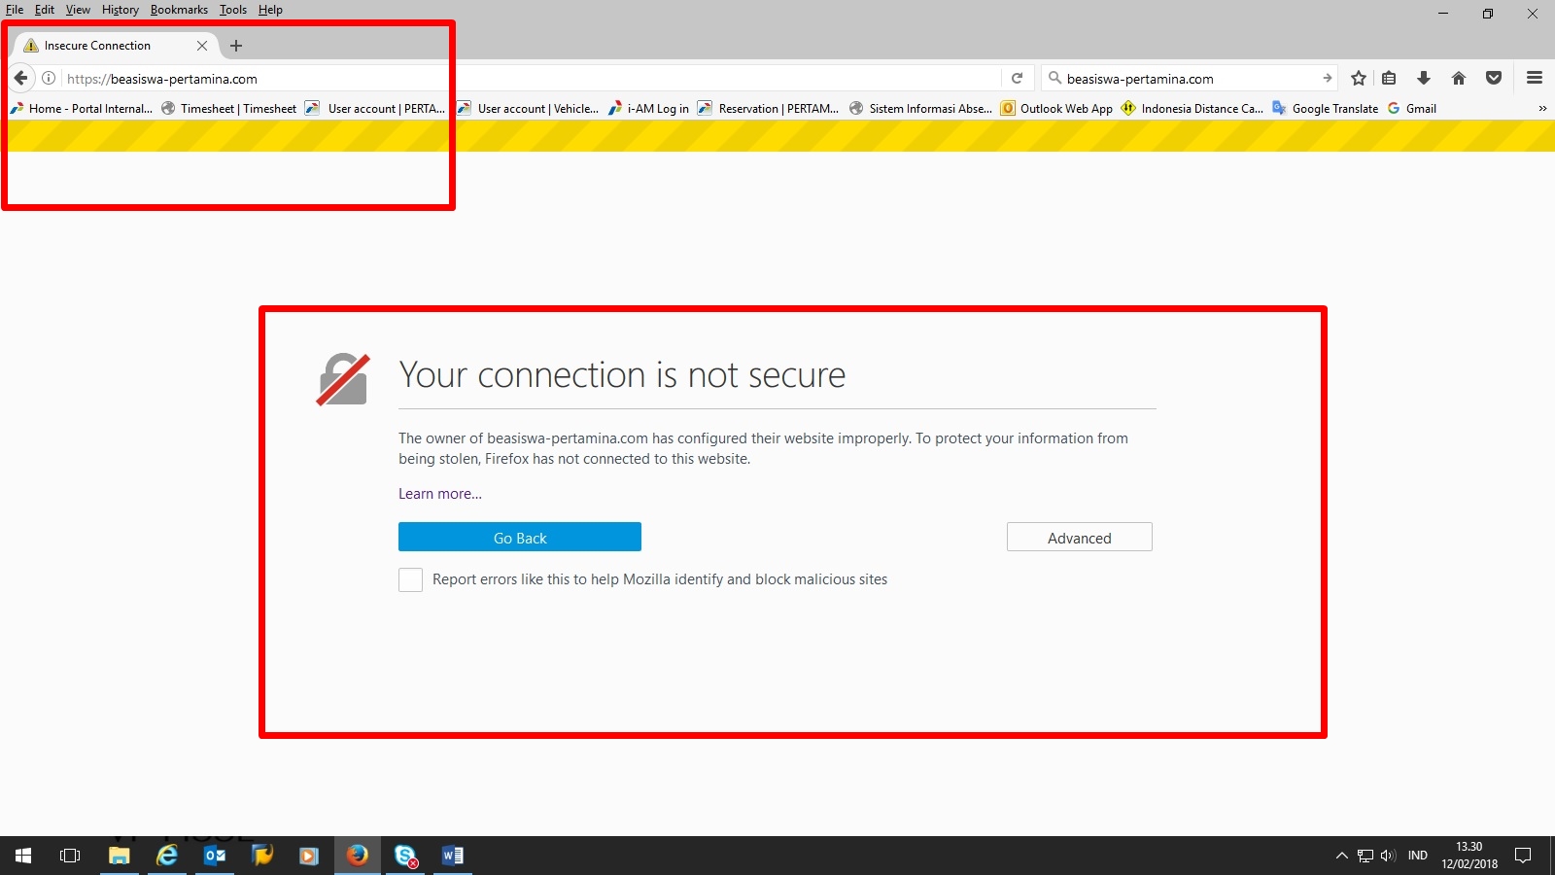Switch to Skype on the taskbar

tap(405, 856)
